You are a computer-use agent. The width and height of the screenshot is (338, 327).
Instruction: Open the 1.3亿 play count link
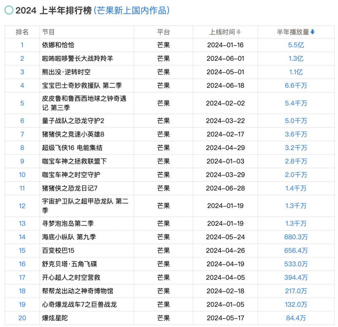tap(296, 58)
